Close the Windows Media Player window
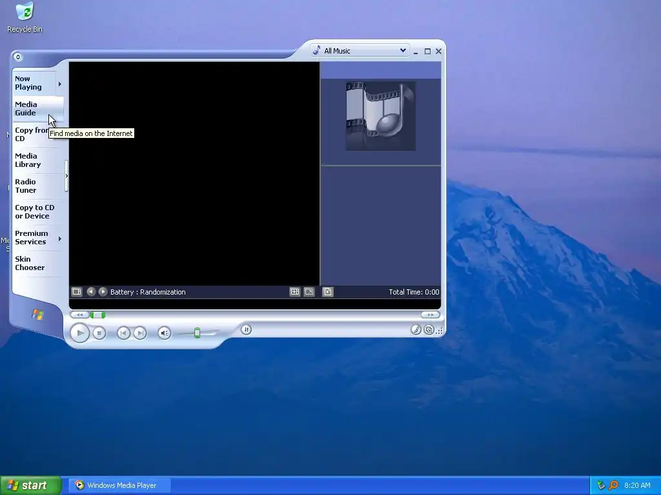661x495 pixels. pos(438,52)
